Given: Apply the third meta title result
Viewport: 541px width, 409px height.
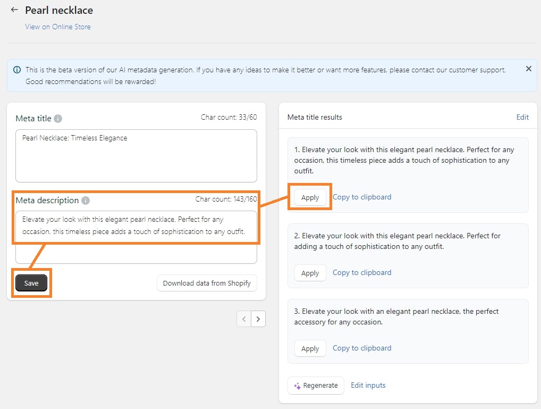Looking at the screenshot, I should click(310, 348).
